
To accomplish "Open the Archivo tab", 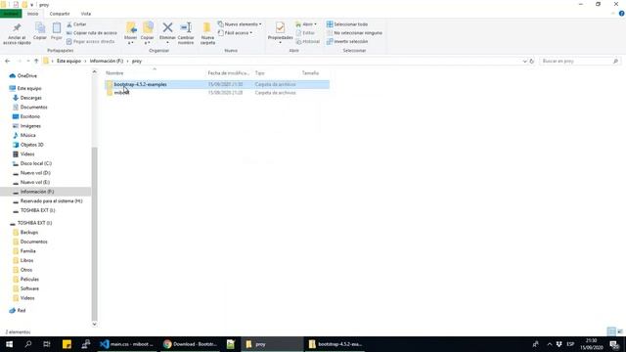I will [x=11, y=14].
